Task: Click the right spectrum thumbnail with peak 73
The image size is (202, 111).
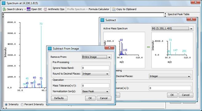Action: [x=172, y=50]
